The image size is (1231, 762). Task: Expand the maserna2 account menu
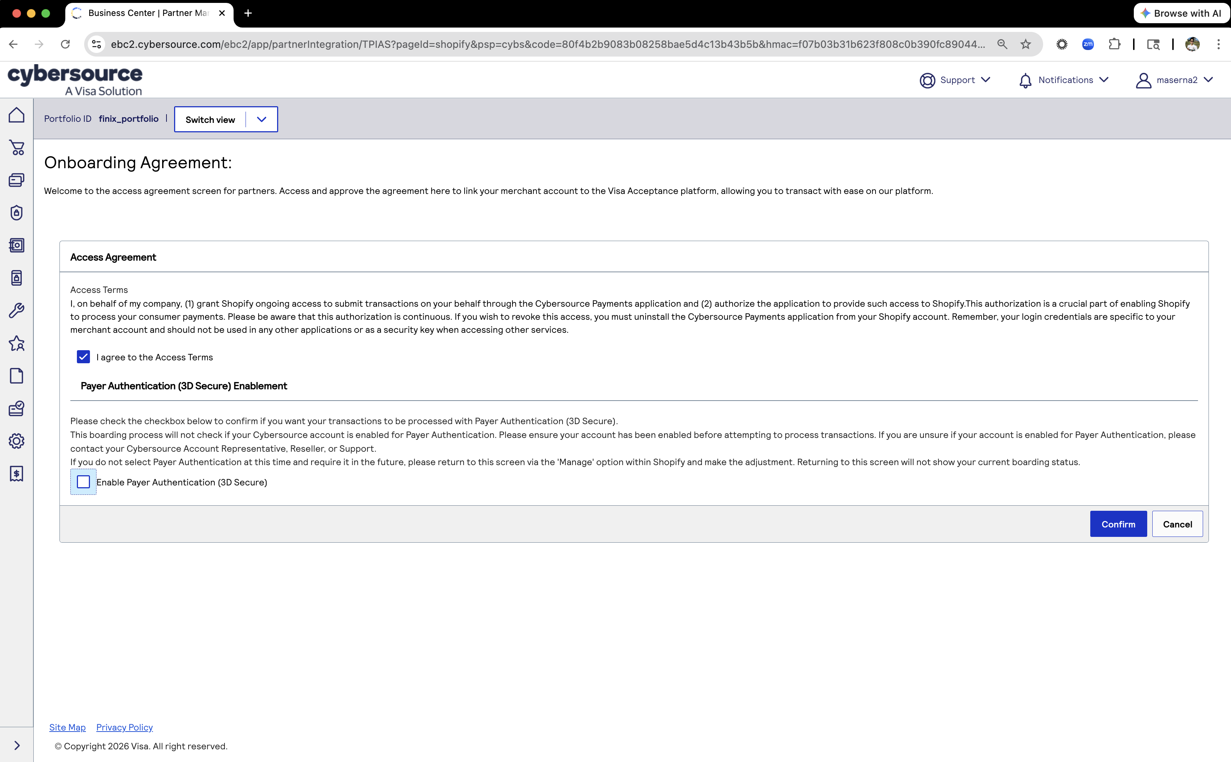1208,80
